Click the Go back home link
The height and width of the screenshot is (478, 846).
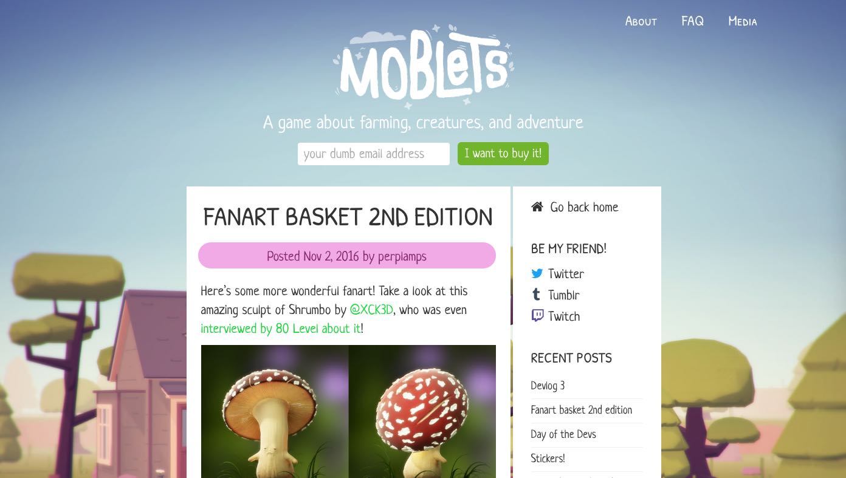(584, 208)
